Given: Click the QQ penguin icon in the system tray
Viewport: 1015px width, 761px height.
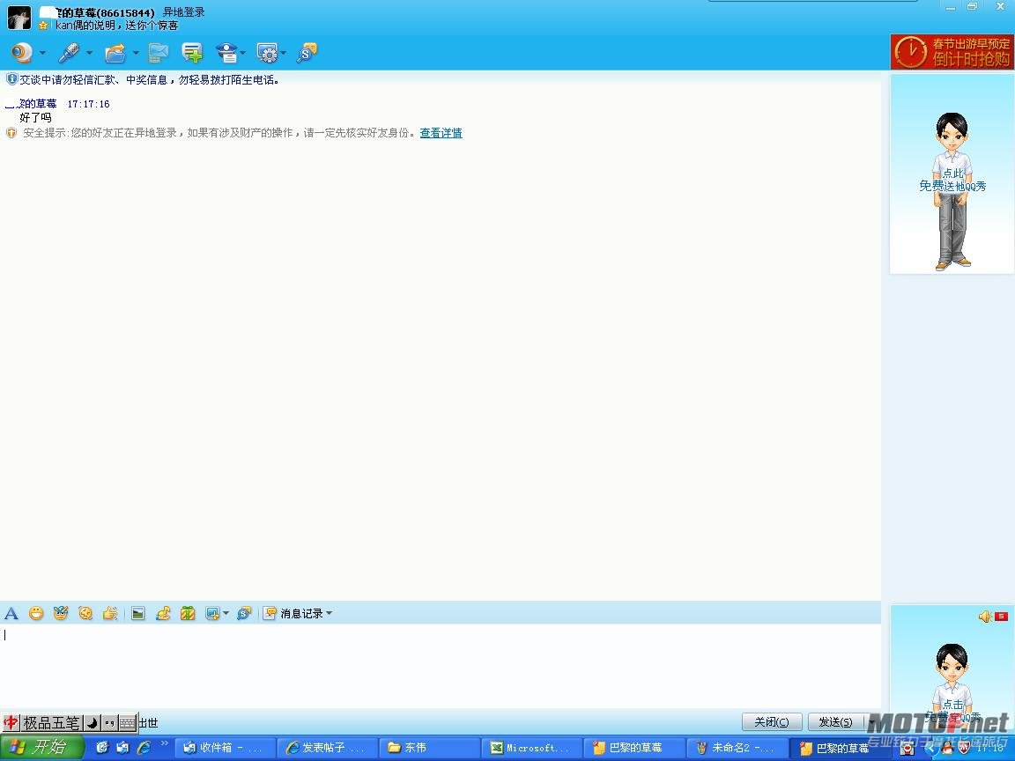Looking at the screenshot, I should (947, 749).
